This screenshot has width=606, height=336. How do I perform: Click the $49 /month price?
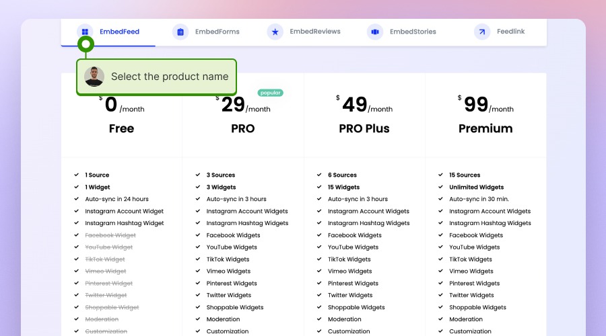(x=364, y=105)
